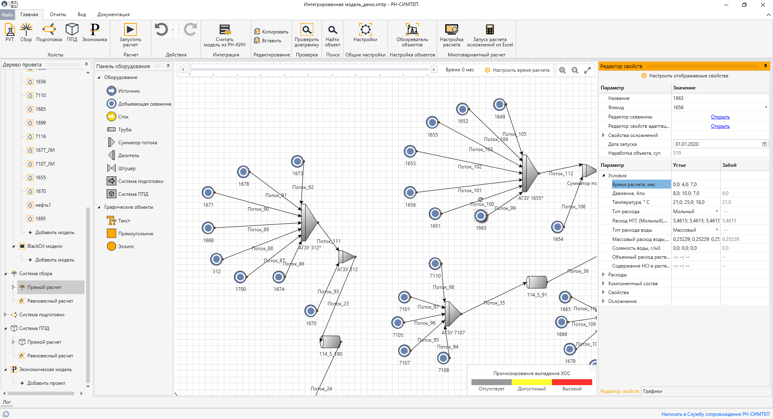Image resolution: width=773 pixels, height=419 pixels.
Task: Open Редактор скважины link
Action: click(x=720, y=117)
